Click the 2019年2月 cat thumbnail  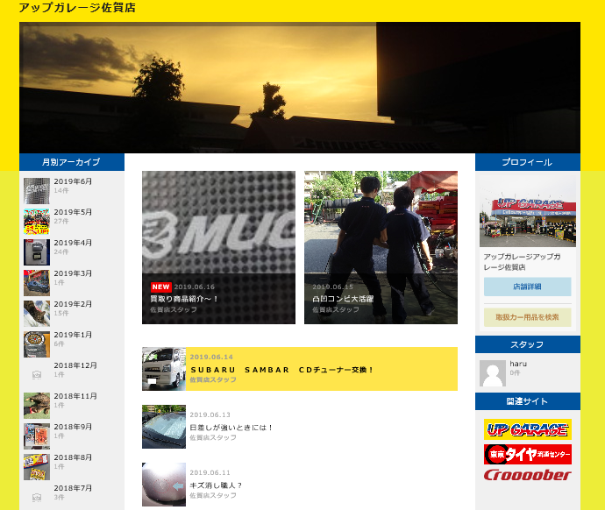point(37,314)
